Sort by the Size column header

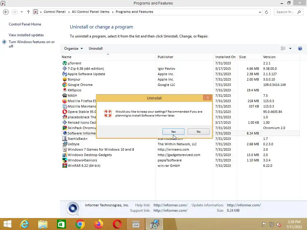pos(249,57)
